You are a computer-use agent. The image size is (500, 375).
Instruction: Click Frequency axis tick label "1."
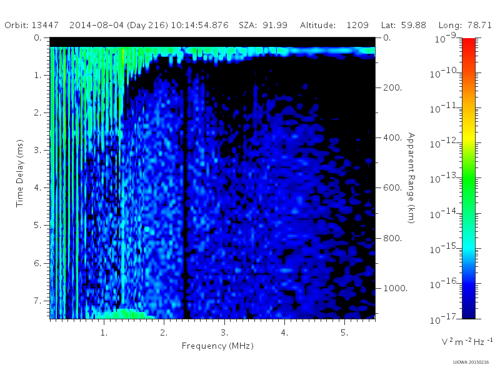point(104,332)
